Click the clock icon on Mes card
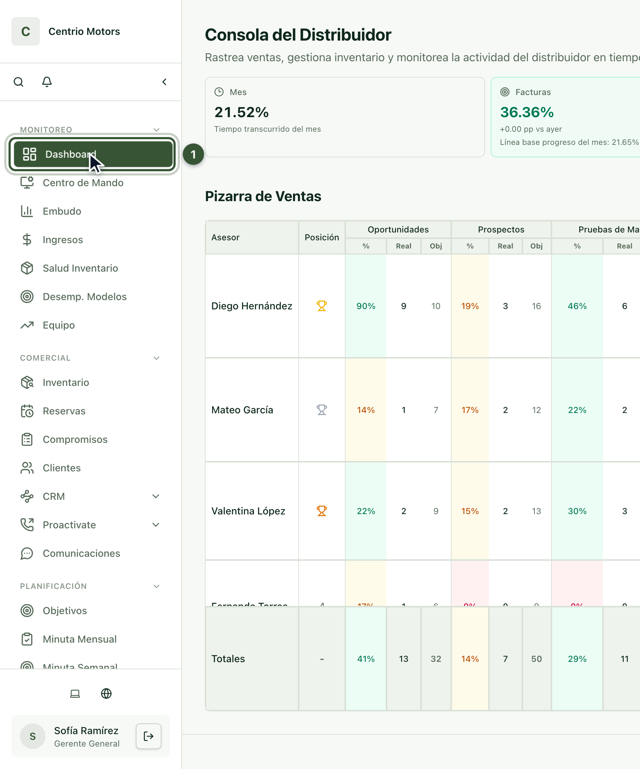 [219, 92]
